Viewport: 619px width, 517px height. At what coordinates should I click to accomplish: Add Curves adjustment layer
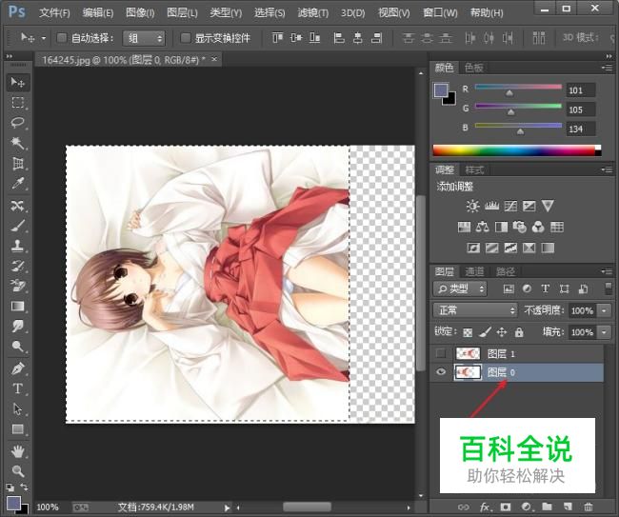pyautogui.click(x=510, y=206)
